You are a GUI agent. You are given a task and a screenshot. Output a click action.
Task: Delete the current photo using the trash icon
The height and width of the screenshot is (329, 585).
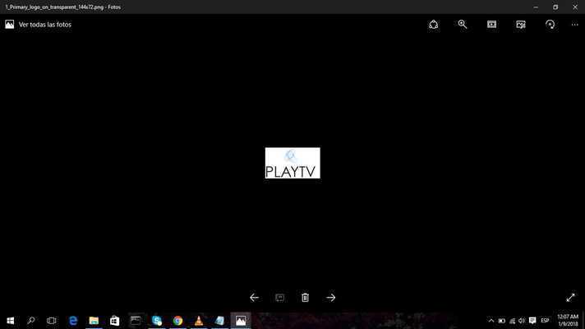(305, 298)
